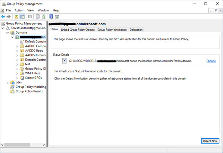Open the File menu
This screenshot has height=153, width=223.
(8, 10)
